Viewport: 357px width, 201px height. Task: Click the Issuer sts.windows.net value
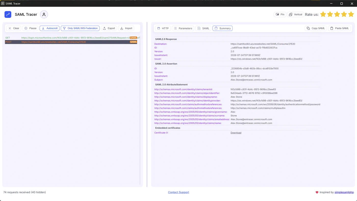266,59
